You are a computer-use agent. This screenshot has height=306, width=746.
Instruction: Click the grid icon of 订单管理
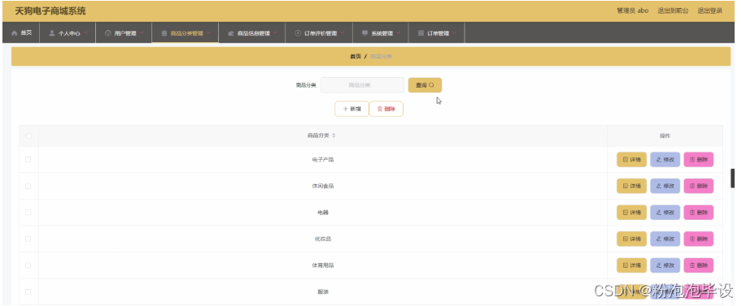click(421, 33)
